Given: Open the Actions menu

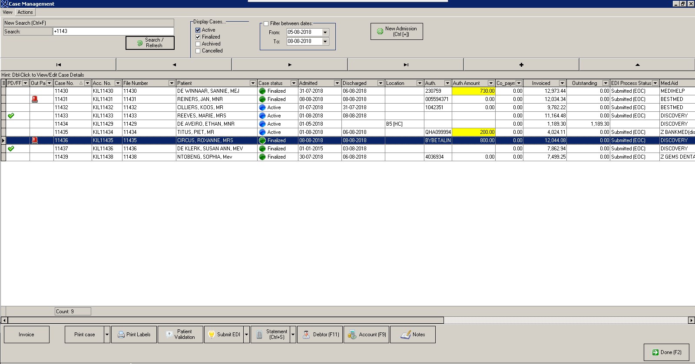Looking at the screenshot, I should (25, 12).
